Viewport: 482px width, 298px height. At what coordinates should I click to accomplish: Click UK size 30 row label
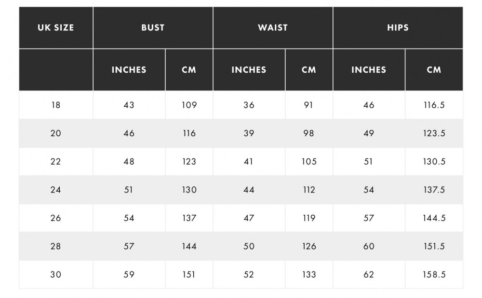pos(56,274)
